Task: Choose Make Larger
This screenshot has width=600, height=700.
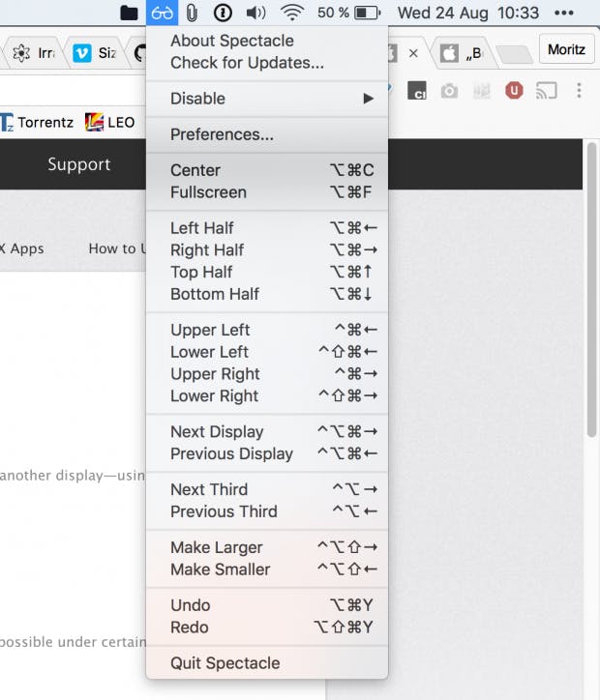Action: pos(267,547)
